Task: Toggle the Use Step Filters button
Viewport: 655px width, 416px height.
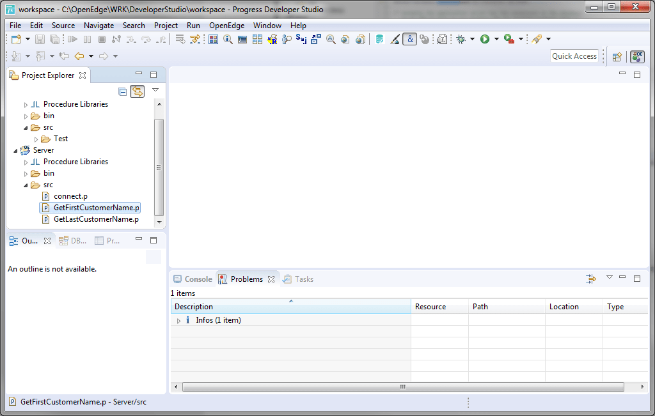Action: click(194, 39)
